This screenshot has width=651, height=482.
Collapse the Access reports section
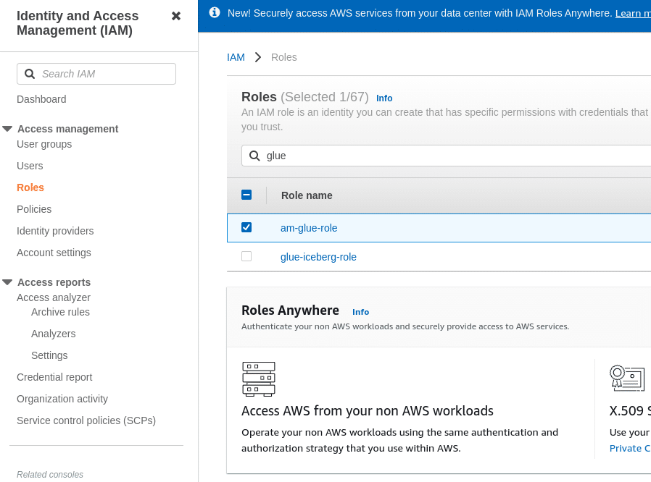[7, 282]
